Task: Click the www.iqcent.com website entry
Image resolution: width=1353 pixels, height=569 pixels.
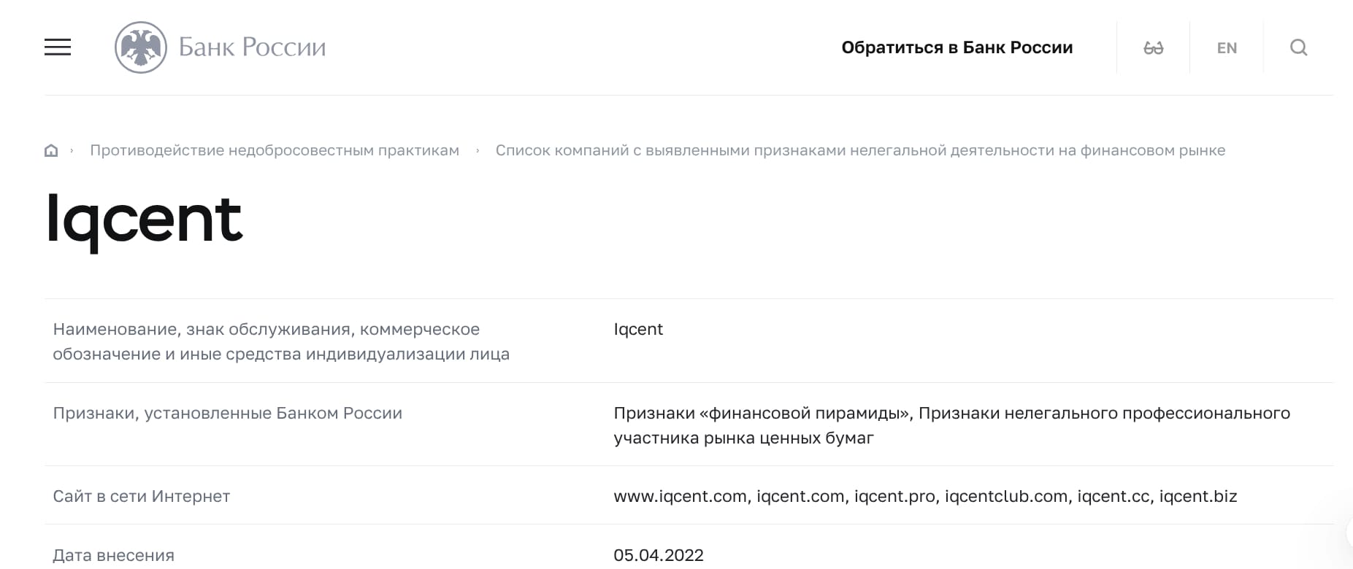Action: pyautogui.click(x=679, y=496)
